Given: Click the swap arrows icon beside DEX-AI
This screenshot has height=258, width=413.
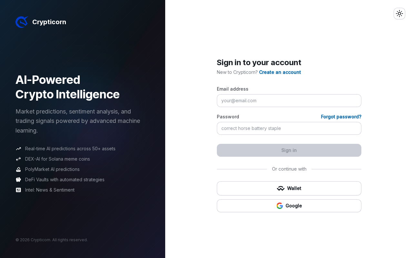Looking at the screenshot, I should coord(18,159).
